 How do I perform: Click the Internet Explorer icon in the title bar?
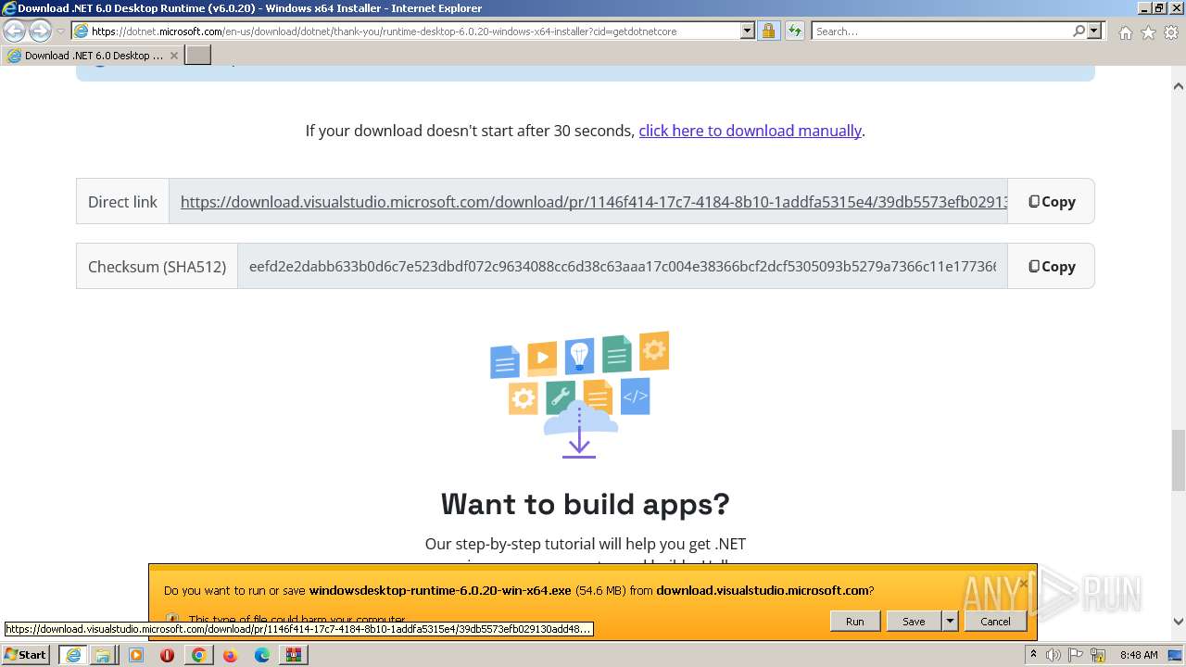coord(9,8)
